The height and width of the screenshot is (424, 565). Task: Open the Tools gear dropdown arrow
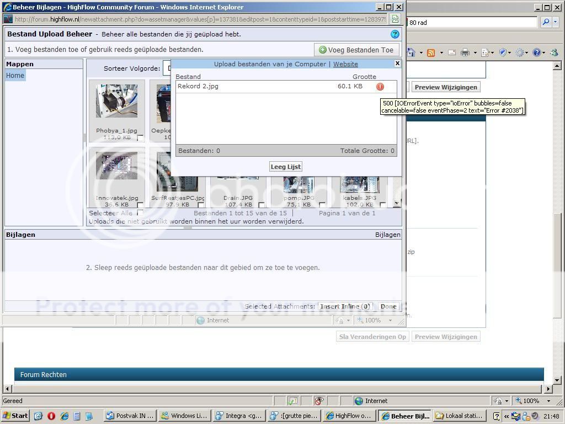(x=526, y=53)
